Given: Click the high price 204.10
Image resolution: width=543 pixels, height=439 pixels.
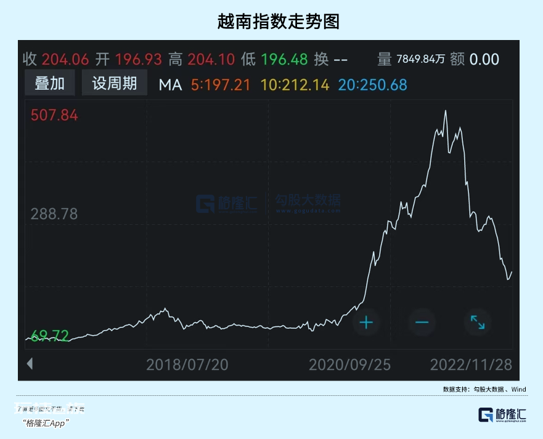Looking at the screenshot, I should [x=211, y=60].
